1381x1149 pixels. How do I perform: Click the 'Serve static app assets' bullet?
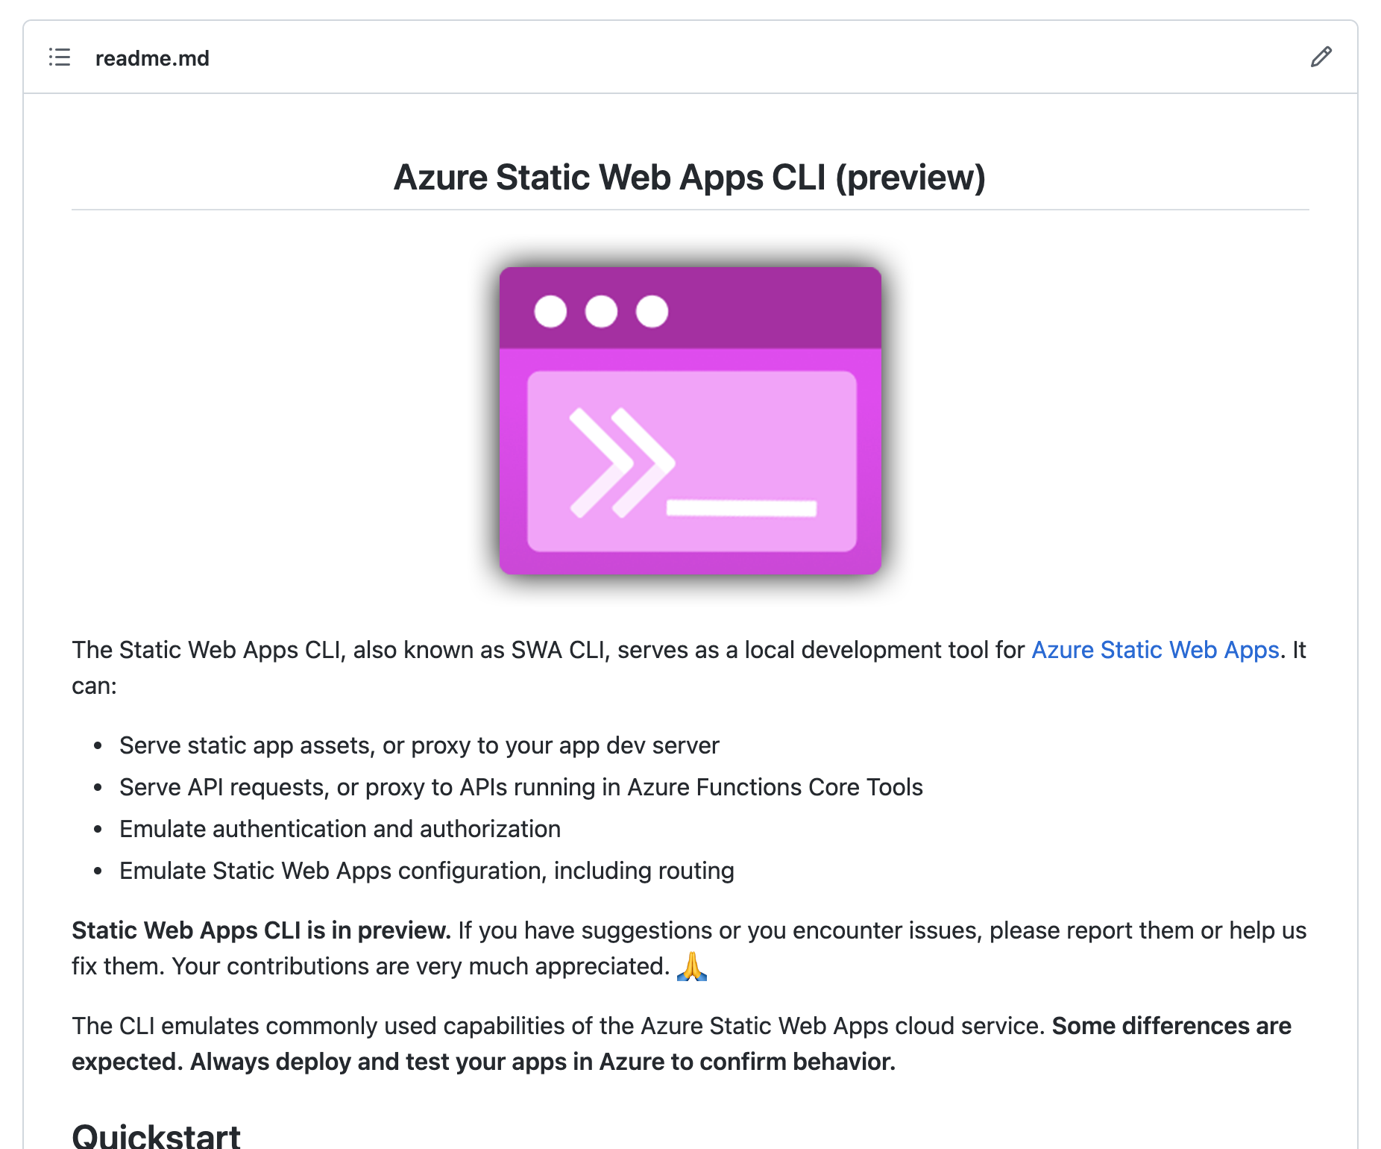point(419,745)
